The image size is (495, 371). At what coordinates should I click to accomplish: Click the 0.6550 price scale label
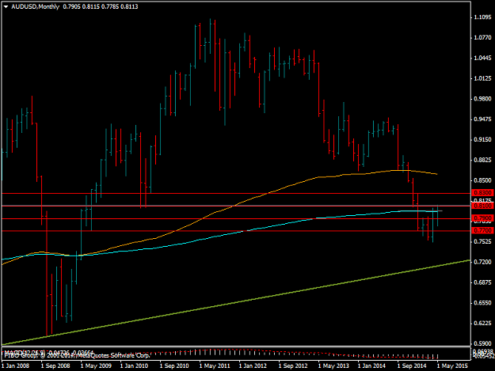(482, 303)
